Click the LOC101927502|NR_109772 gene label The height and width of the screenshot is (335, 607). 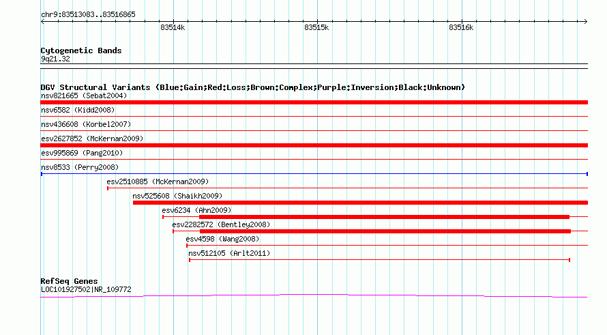click(86, 289)
